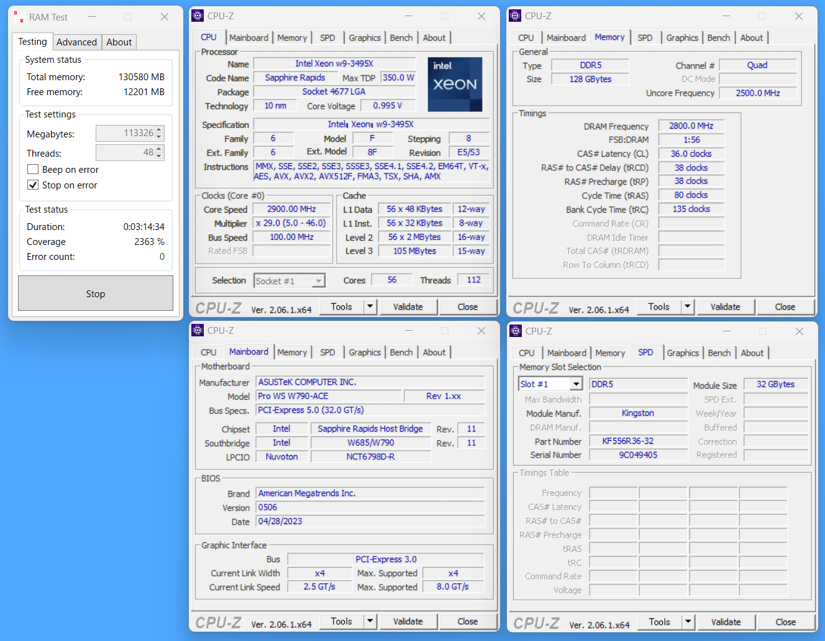Viewport: 825px width, 641px height.
Task: Click the Threads input field
Action: pos(125,152)
